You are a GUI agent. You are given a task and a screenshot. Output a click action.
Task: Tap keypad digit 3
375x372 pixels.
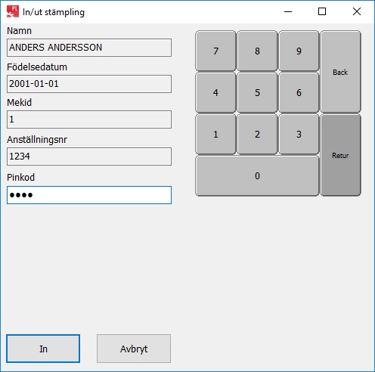[x=299, y=134]
